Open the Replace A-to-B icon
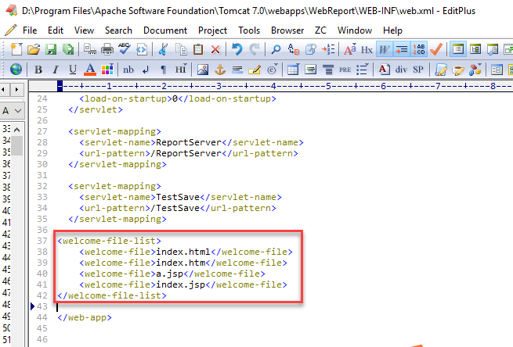513x347 pixels. pos(294,49)
